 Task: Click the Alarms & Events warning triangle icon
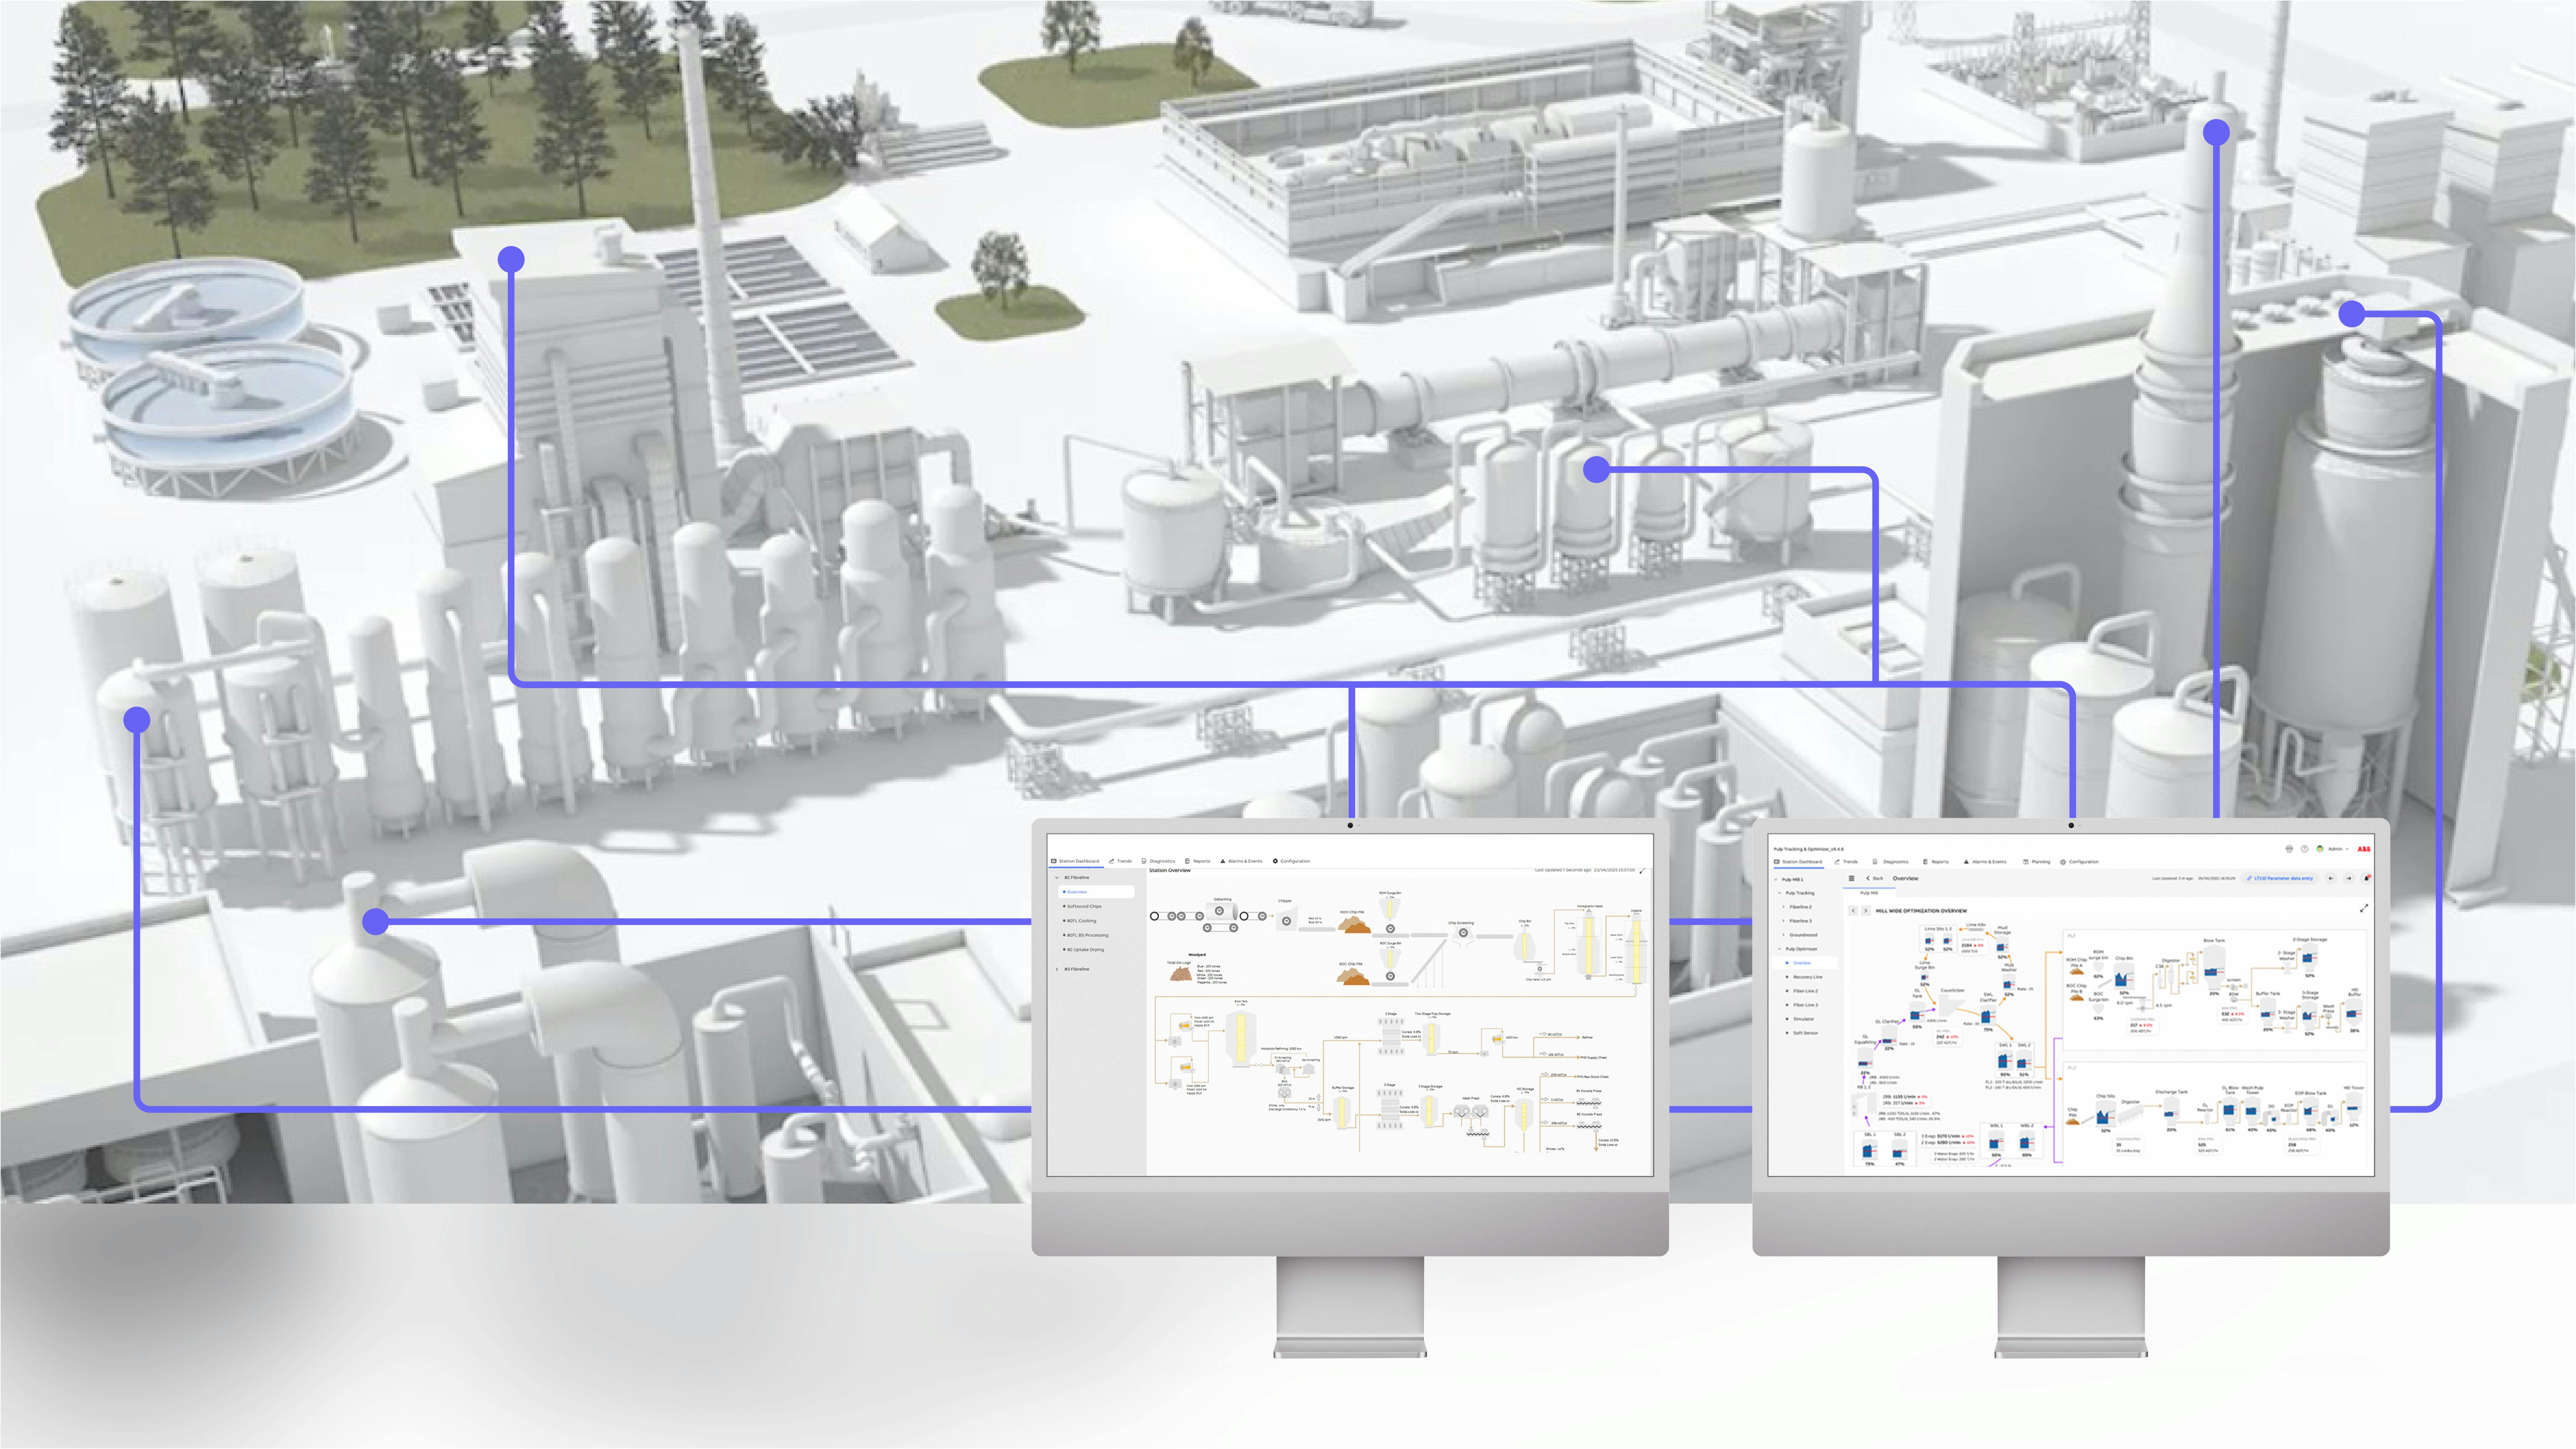pos(1223,861)
